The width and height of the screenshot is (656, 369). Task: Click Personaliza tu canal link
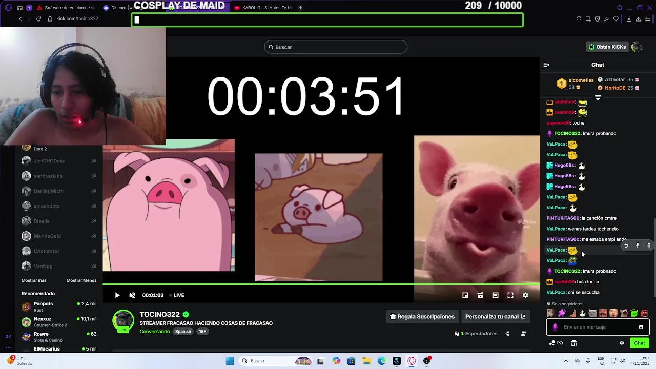tap(496, 317)
